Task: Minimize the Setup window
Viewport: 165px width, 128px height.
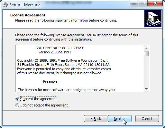Action: [134, 4]
